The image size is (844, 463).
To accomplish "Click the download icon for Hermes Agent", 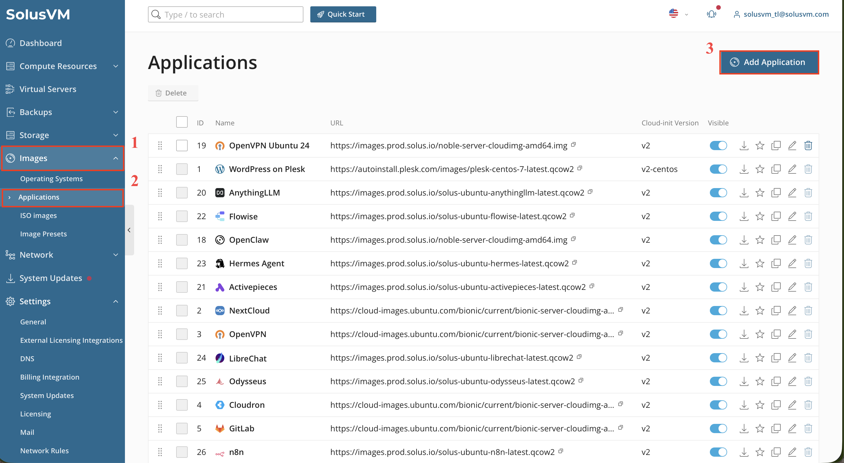I will coord(744,263).
